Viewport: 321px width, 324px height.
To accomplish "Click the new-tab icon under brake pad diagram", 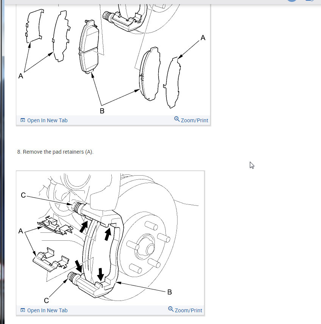I will [x=23, y=120].
